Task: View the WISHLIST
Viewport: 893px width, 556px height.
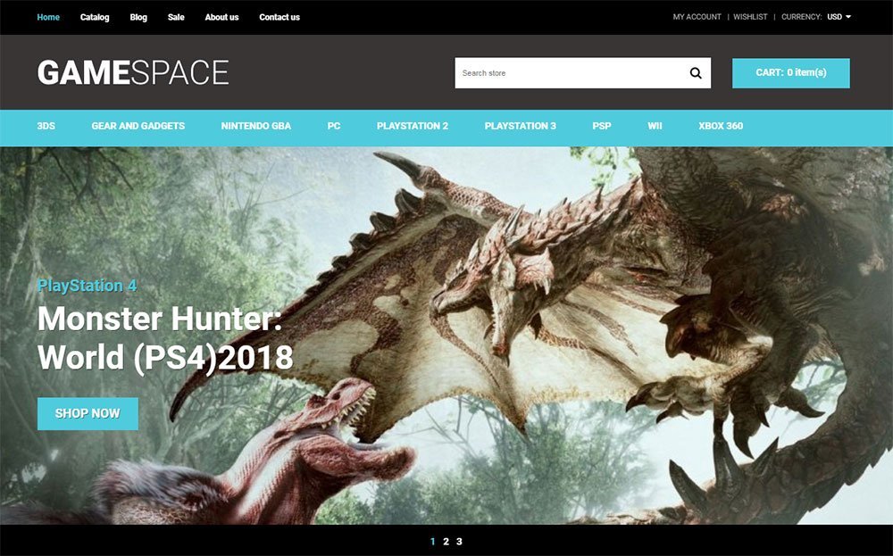Action: (x=750, y=17)
